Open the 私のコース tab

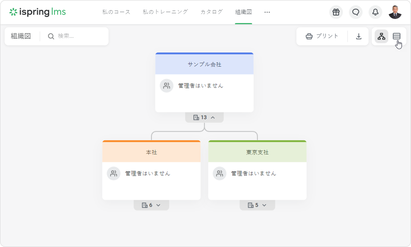coord(116,12)
